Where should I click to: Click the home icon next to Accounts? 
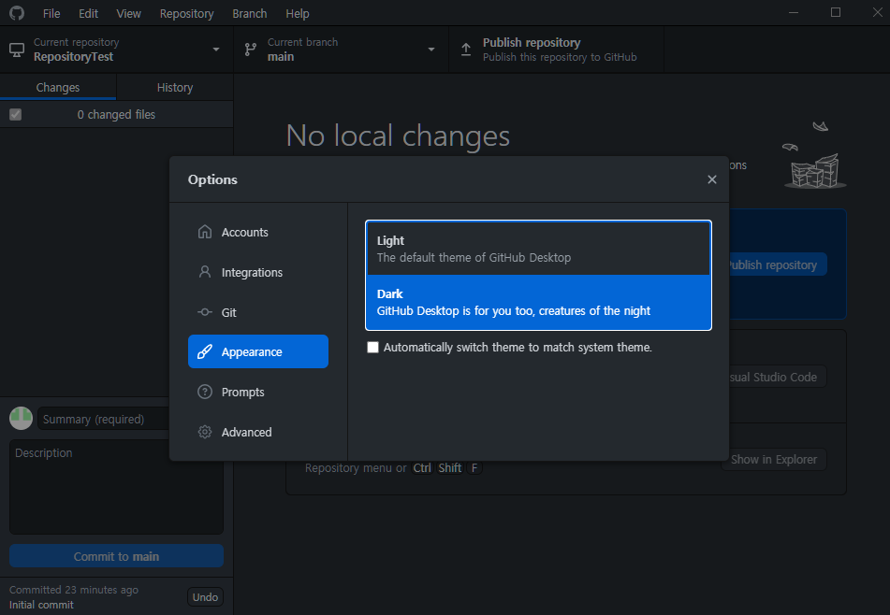click(x=205, y=232)
